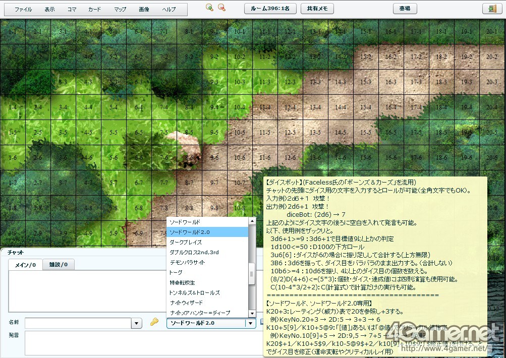Open the ヘルプ menu
The height and width of the screenshot is (358, 506).
coord(169,10)
